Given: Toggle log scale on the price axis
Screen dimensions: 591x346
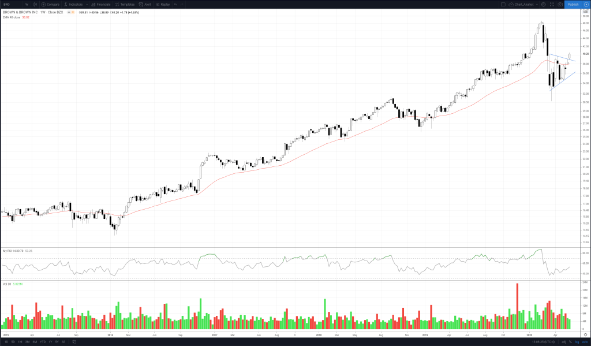Looking at the screenshot, I should click(576, 342).
